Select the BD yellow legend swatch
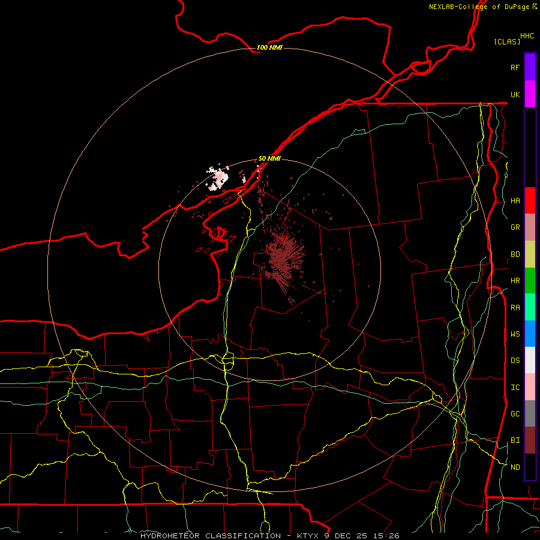 [x=530, y=254]
